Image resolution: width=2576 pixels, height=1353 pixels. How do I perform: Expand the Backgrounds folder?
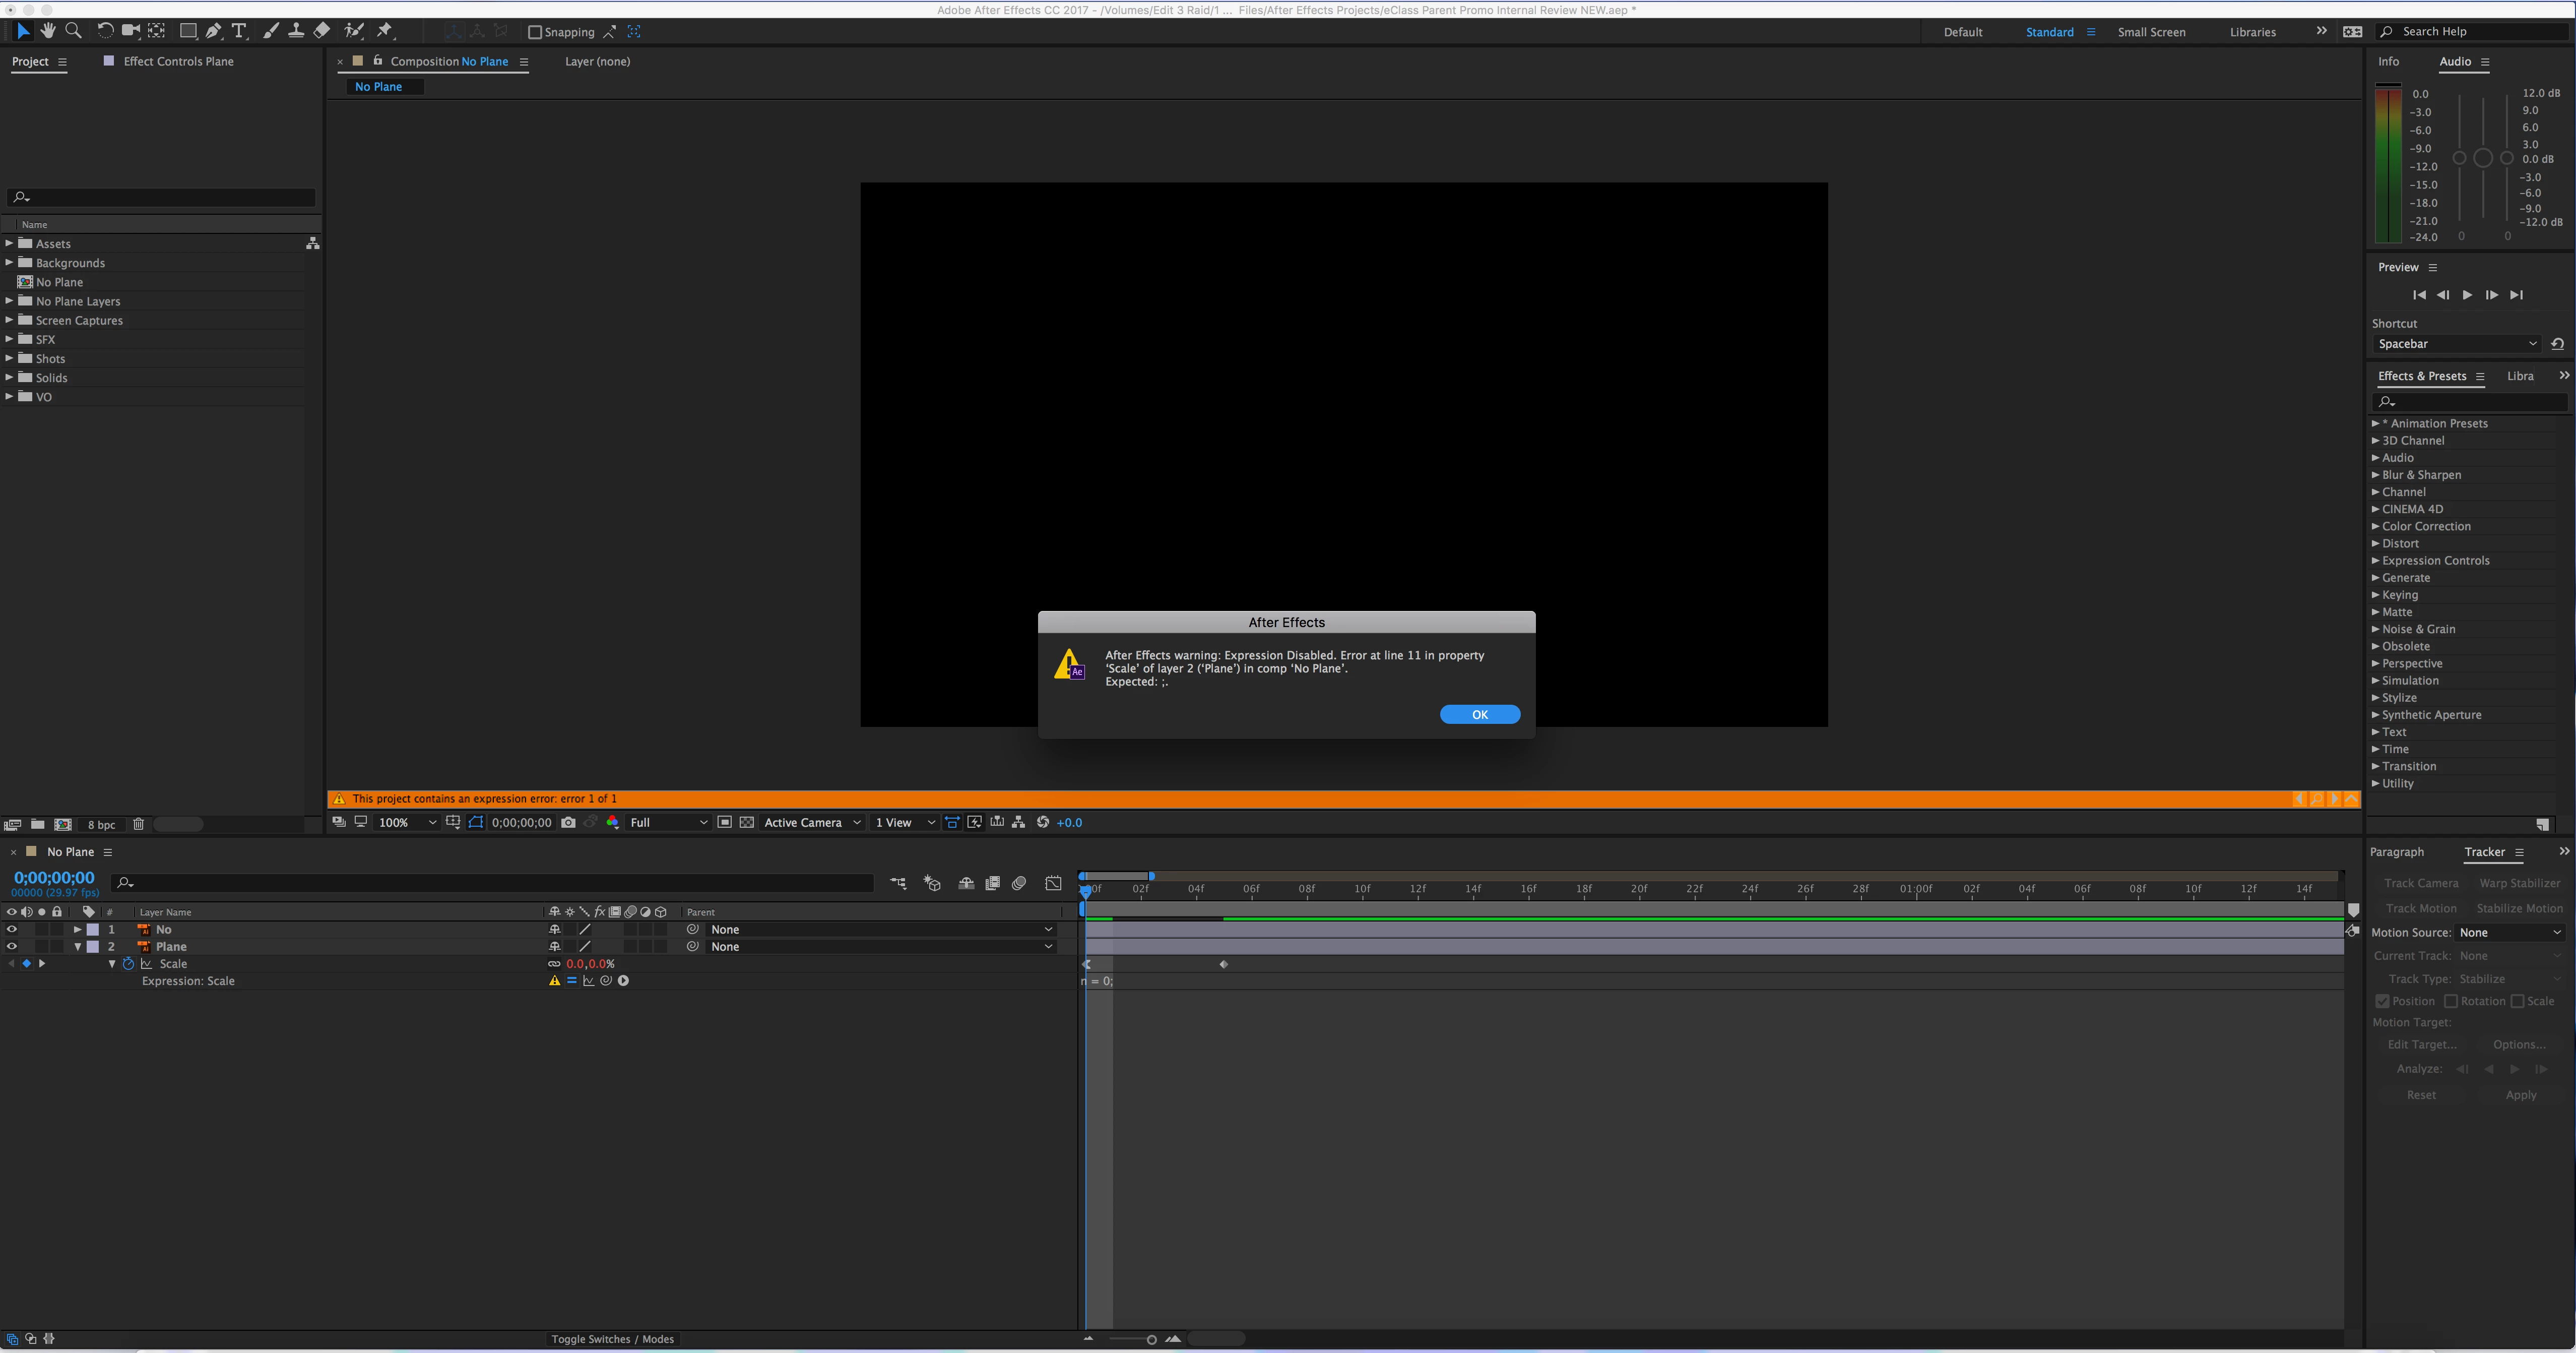coord(9,263)
